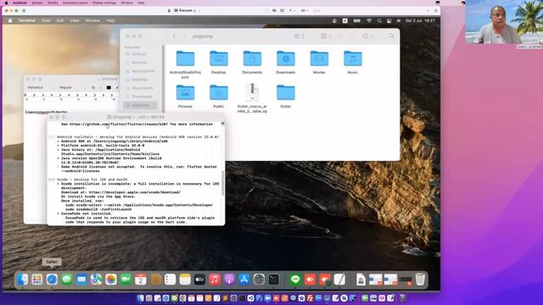The height and width of the screenshot is (305, 543).
Task: Launch Finder from the Dock
Action: [x=23, y=280]
